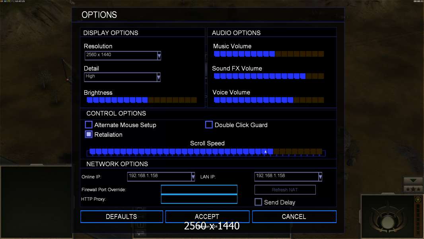Enable Double Click Guard checkbox

[x=209, y=125]
